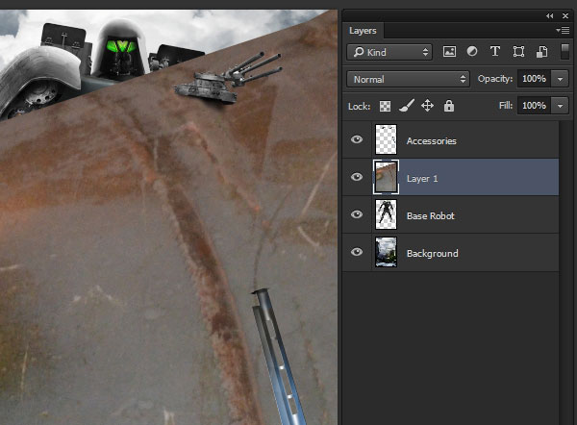Select the Accessories layer name
The image size is (577, 425).
click(x=431, y=141)
